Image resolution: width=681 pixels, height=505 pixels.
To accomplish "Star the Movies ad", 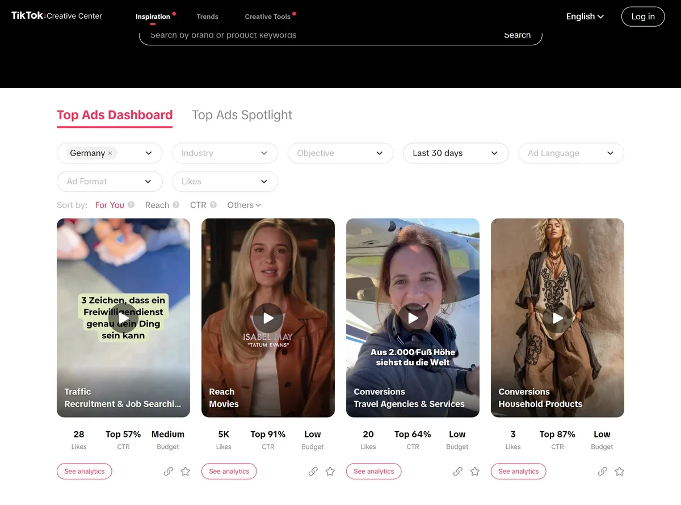I will click(x=330, y=472).
